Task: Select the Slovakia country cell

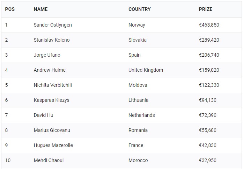Action: 137,40
